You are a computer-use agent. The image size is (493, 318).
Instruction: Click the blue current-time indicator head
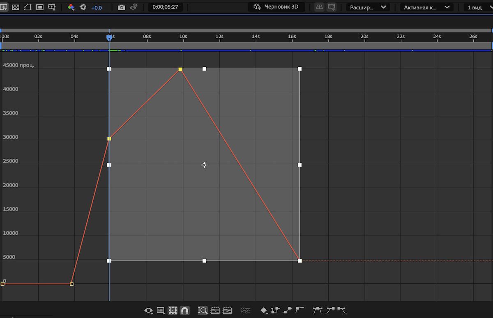click(109, 37)
